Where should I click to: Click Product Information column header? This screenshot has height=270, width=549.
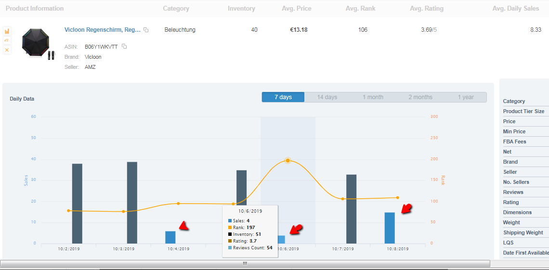pos(35,8)
